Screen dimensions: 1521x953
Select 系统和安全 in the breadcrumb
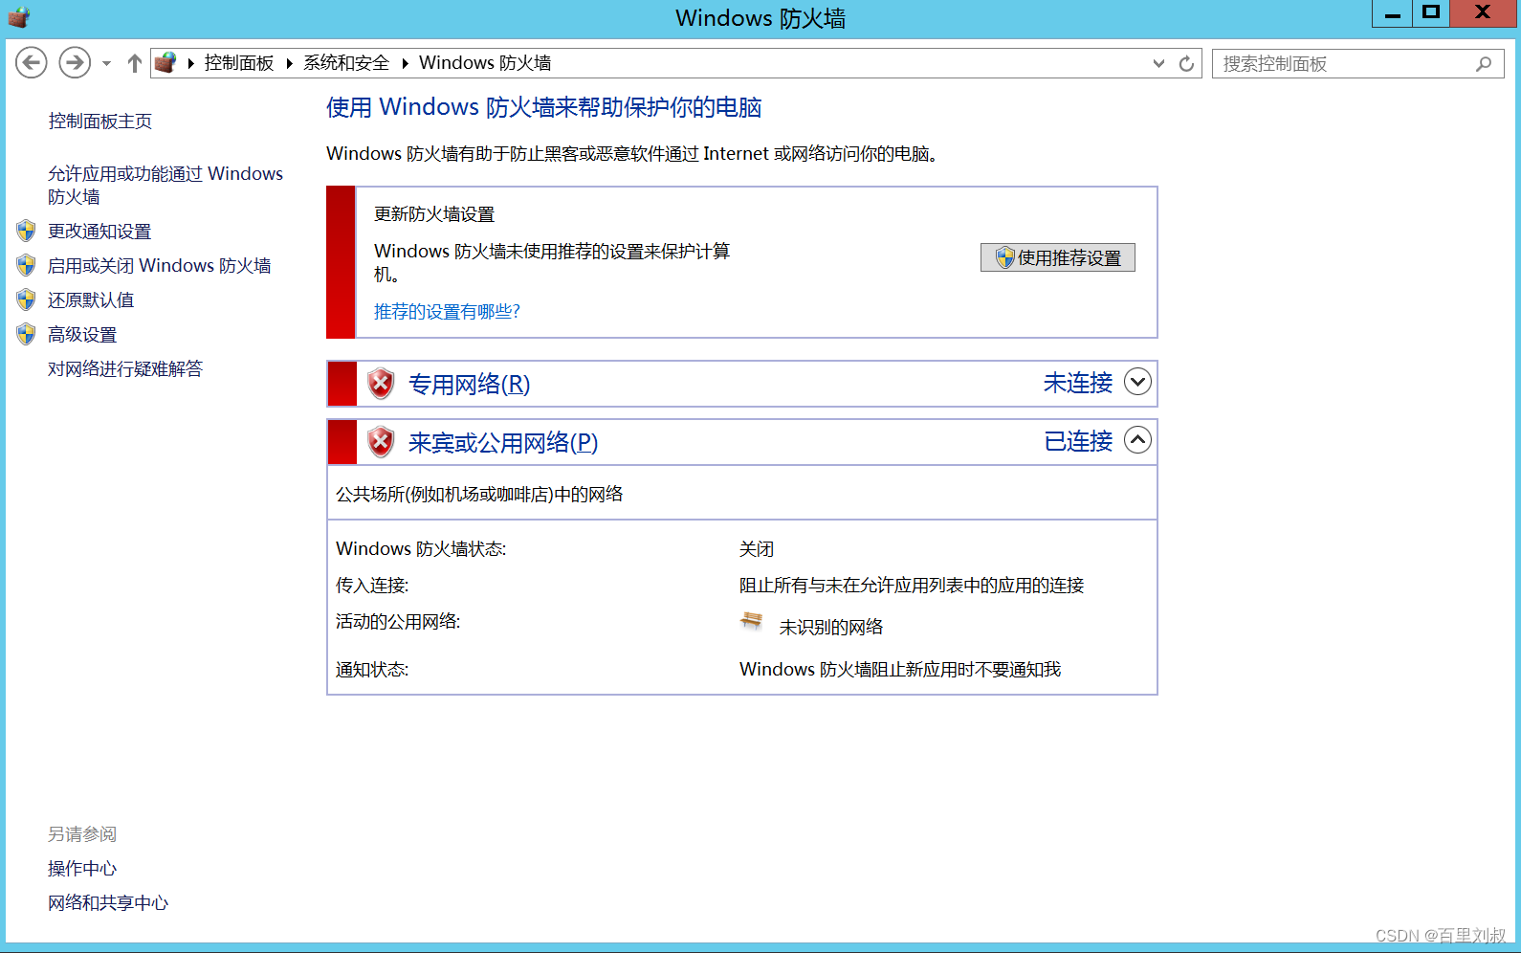tap(346, 63)
